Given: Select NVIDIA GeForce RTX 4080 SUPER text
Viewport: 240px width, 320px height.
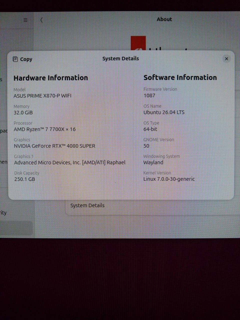Looking at the screenshot, I should pos(54,146).
